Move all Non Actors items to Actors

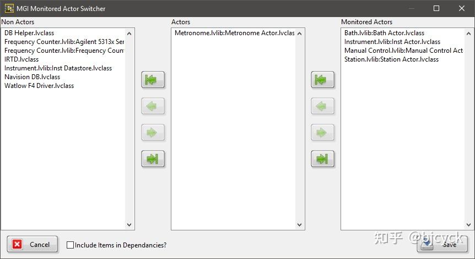pos(153,159)
